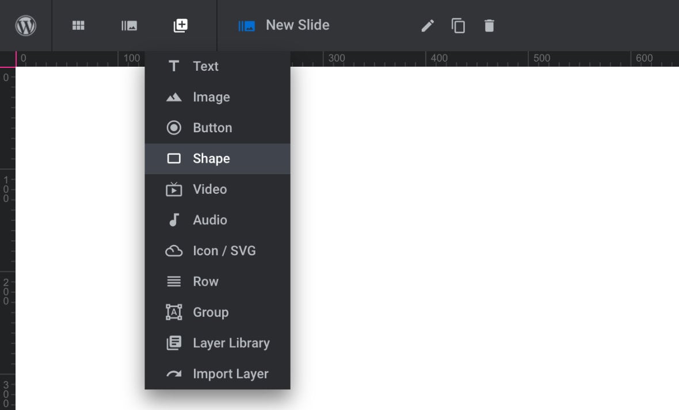Pick Icon / SVG layer option

coord(218,251)
